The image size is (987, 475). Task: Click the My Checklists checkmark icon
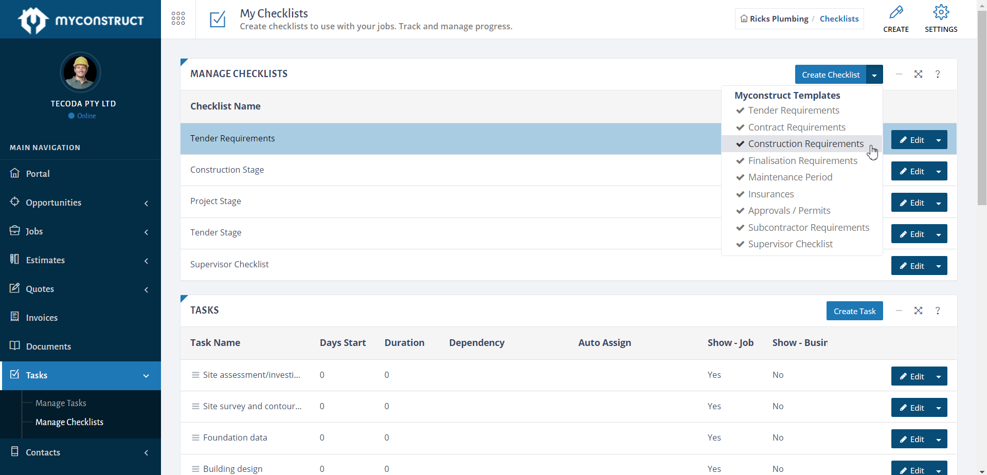point(218,20)
